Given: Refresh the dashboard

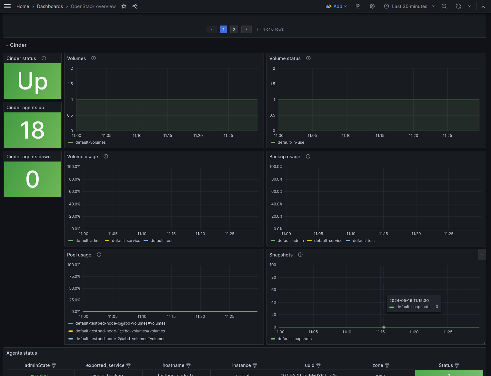Looking at the screenshot, I should coord(458,6).
